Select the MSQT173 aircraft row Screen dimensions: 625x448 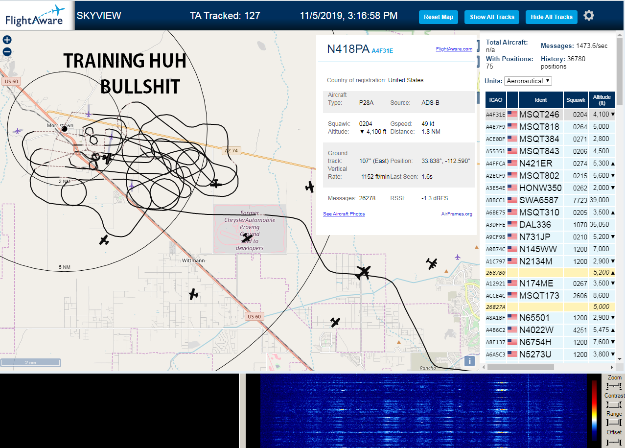[550, 296]
